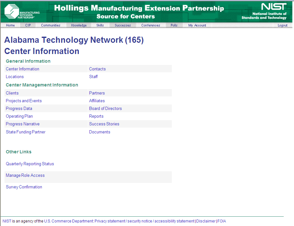Screen dimensions: 294x226
Task: Click the NIST logo in header
Action: [264, 11]
